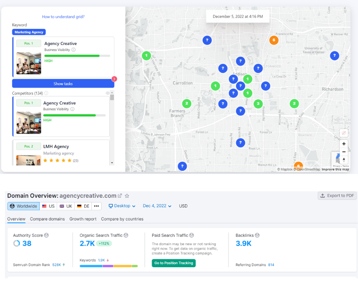Open the Improve this map link
This screenshot has width=358, height=300.
(x=335, y=169)
